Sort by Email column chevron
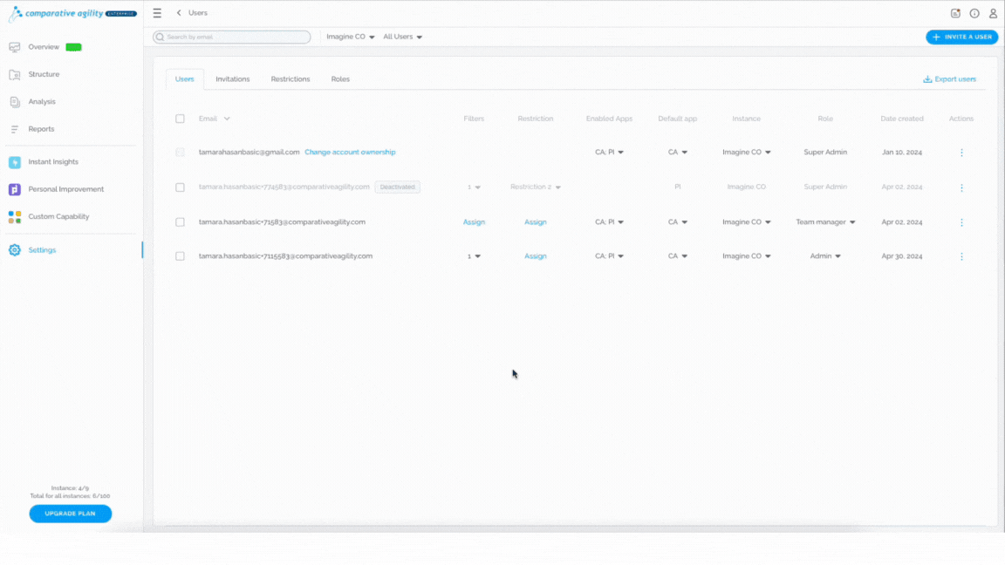The height and width of the screenshot is (565, 1005). pyautogui.click(x=227, y=119)
